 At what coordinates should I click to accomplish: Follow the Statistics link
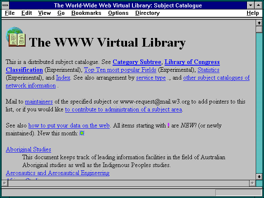(x=208, y=70)
